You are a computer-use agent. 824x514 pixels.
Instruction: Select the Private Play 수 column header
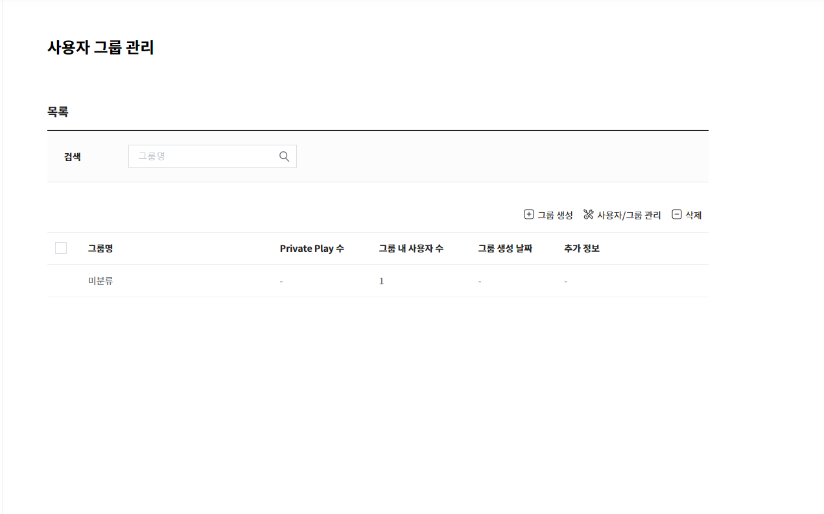coord(312,249)
